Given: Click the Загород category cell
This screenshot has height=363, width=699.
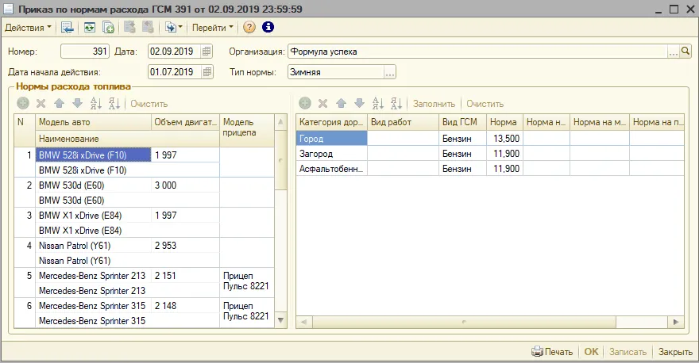Looking at the screenshot, I should tap(332, 154).
